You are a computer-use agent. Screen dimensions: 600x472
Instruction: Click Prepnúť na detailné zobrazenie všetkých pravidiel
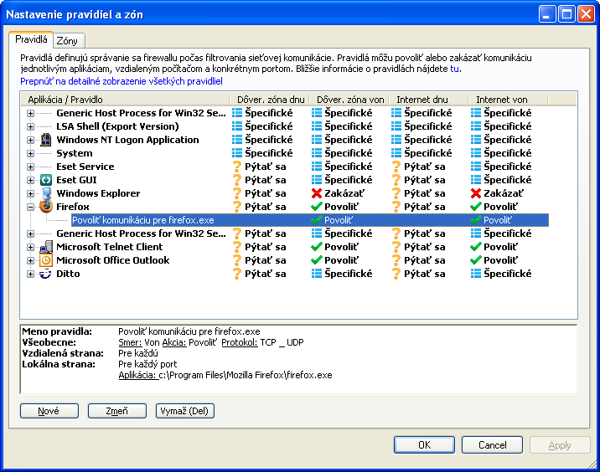pyautogui.click(x=122, y=81)
